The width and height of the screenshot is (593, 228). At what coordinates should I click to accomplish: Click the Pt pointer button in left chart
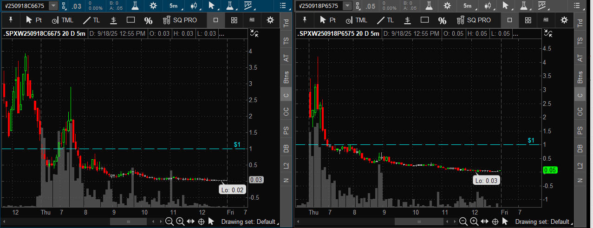click(33, 20)
